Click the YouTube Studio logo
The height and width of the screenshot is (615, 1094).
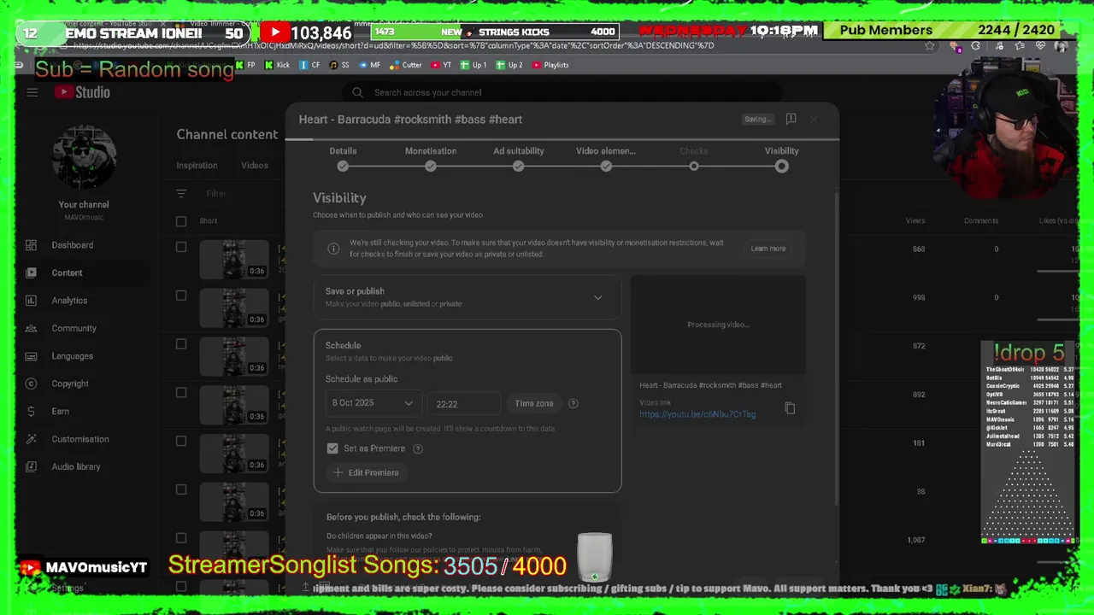[x=82, y=92]
